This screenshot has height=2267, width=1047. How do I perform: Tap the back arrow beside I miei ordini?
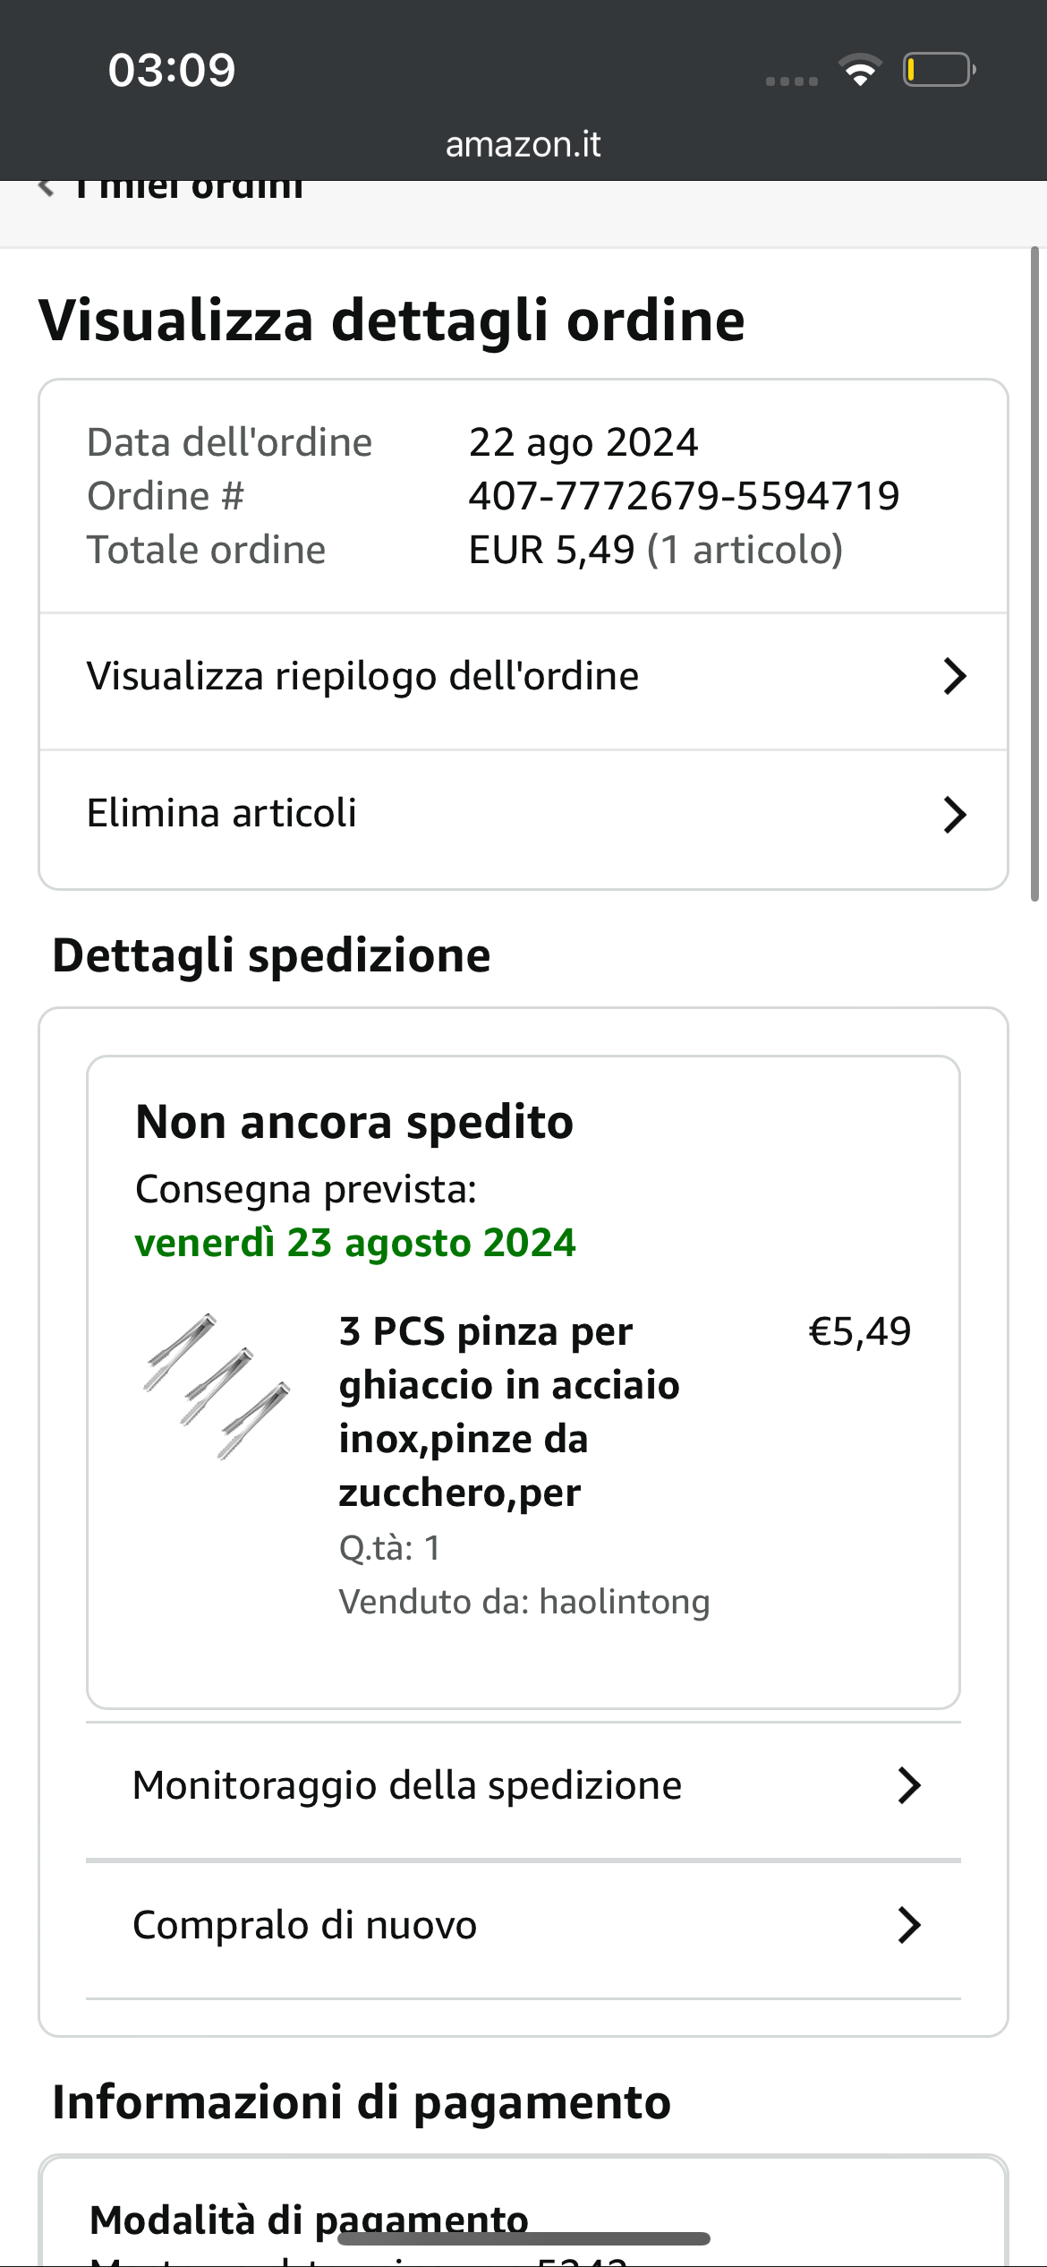pyautogui.click(x=47, y=188)
